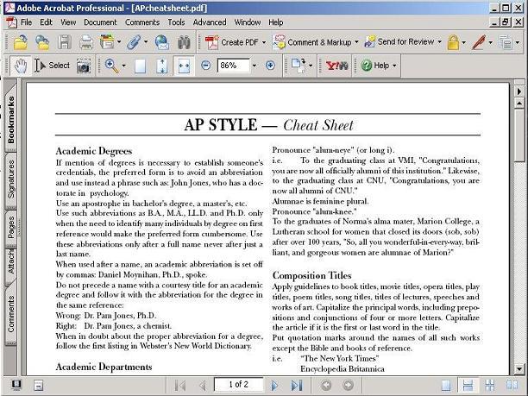Open the Comments menu
Viewport: 528px width, 396px height.
click(142, 22)
